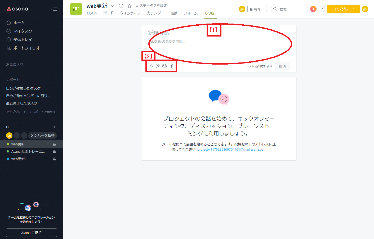Click アップグレードしてレポートを増やす link

(x=31, y=112)
